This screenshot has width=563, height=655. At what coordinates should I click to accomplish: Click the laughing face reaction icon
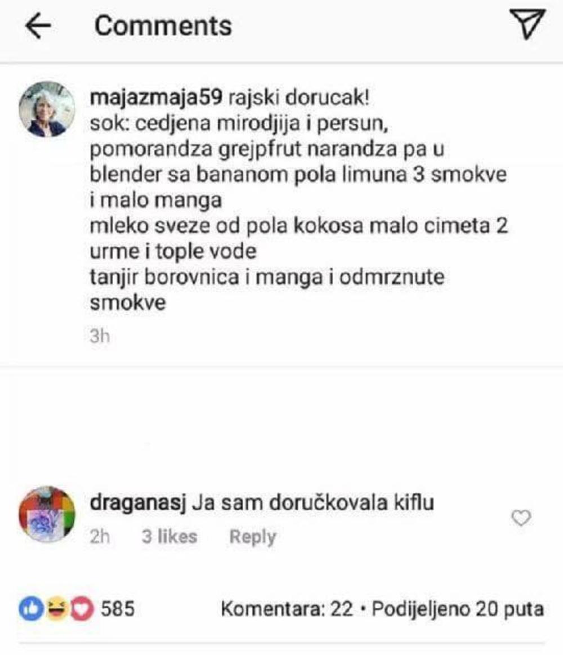click(x=57, y=609)
